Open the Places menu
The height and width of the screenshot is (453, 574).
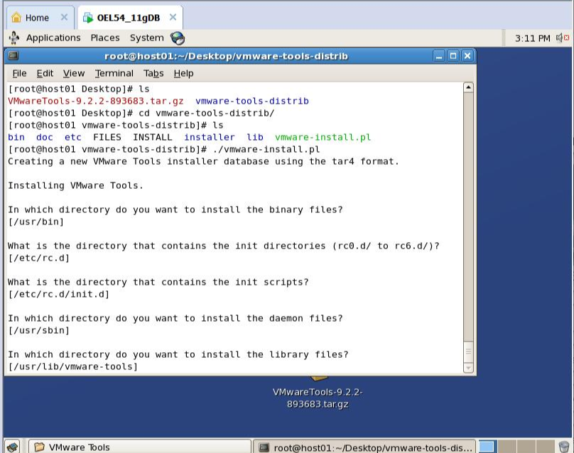[x=105, y=38]
